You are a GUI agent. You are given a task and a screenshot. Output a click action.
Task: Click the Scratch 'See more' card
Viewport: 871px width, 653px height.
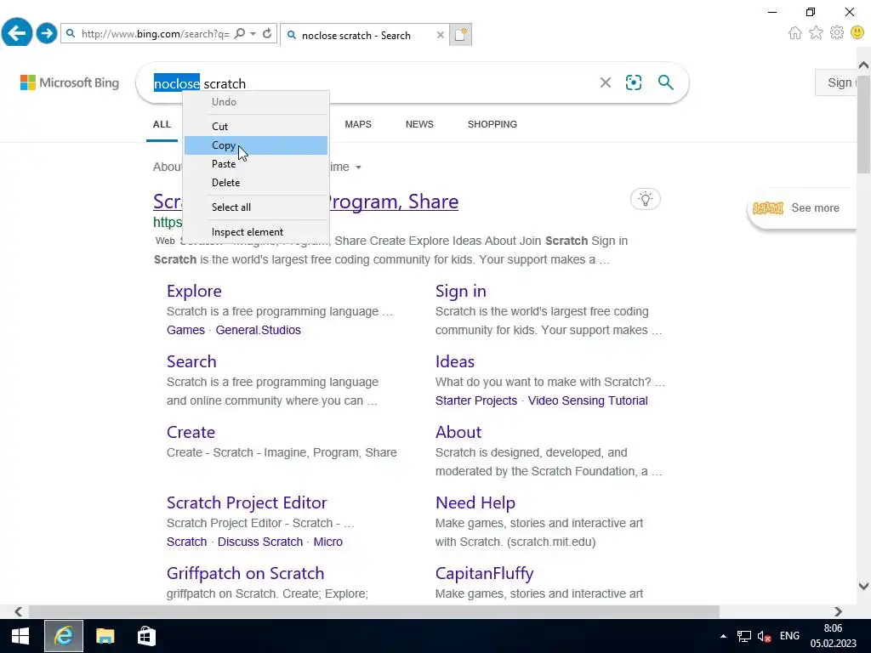[x=803, y=208]
